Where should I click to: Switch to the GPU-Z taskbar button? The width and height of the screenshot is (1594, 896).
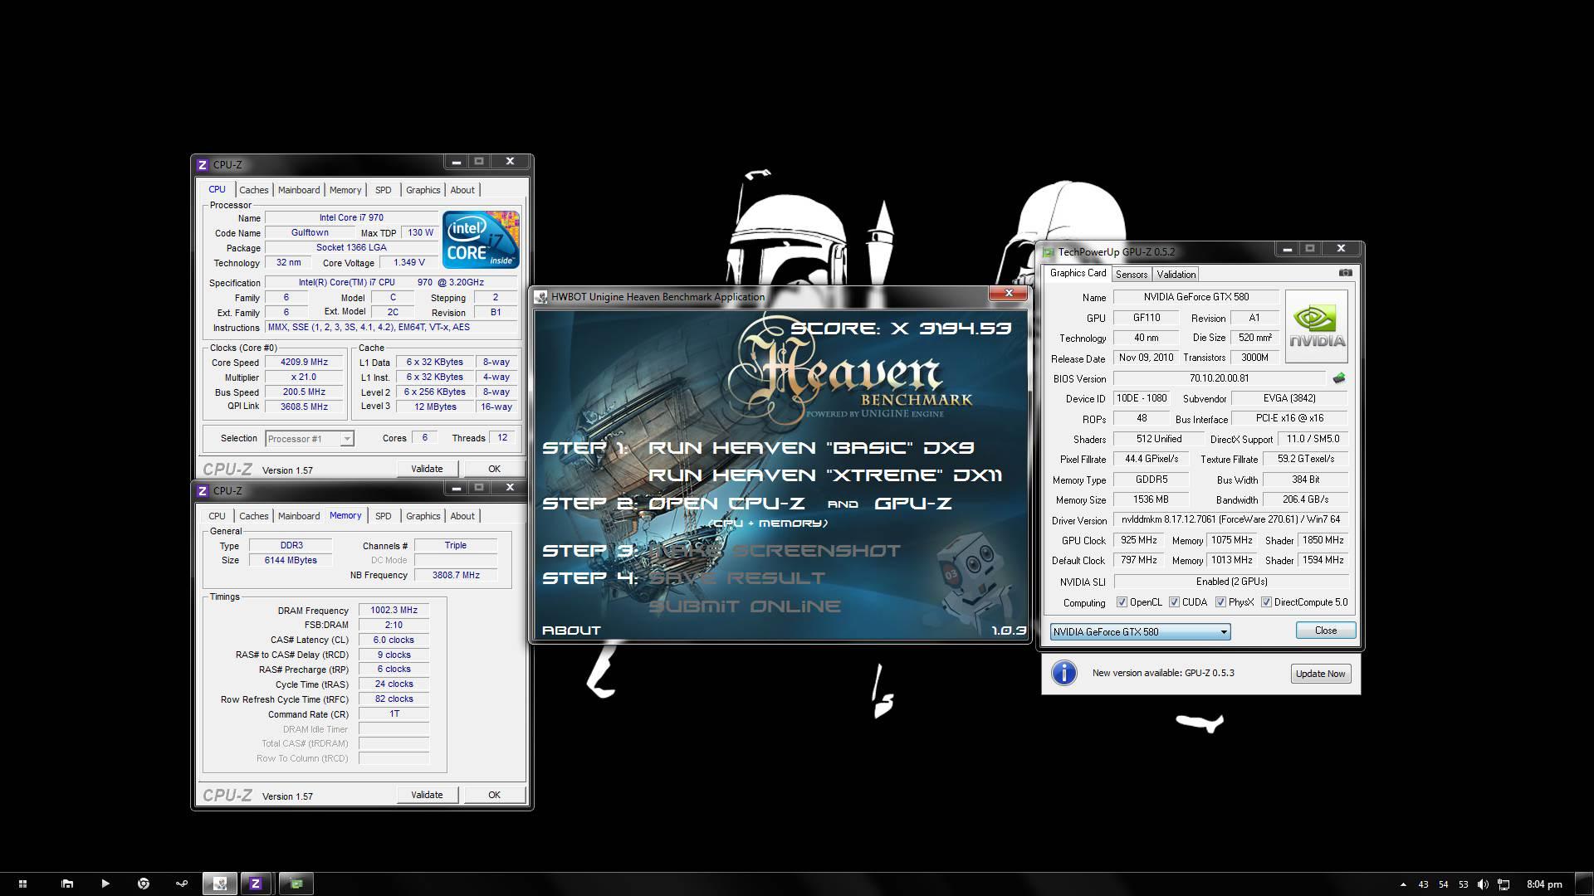click(x=296, y=884)
